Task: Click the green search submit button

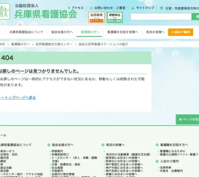Action: 195,17
